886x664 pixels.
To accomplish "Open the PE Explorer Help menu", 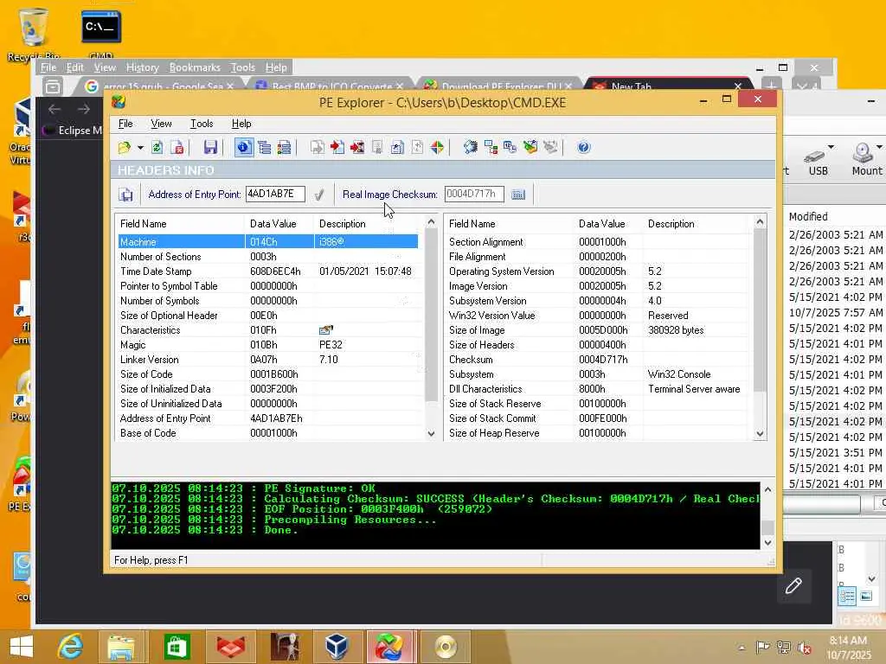I will tap(241, 124).
